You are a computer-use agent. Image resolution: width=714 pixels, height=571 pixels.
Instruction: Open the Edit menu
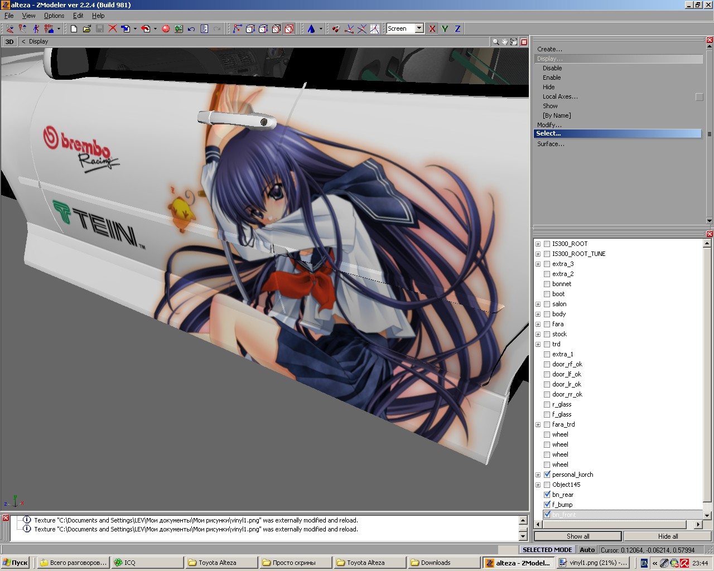coord(78,16)
